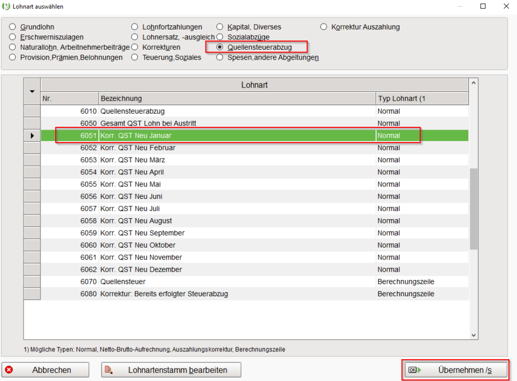Screen dimensions: 517x381
Task: Click the Nr. column header
Action: click(x=69, y=98)
